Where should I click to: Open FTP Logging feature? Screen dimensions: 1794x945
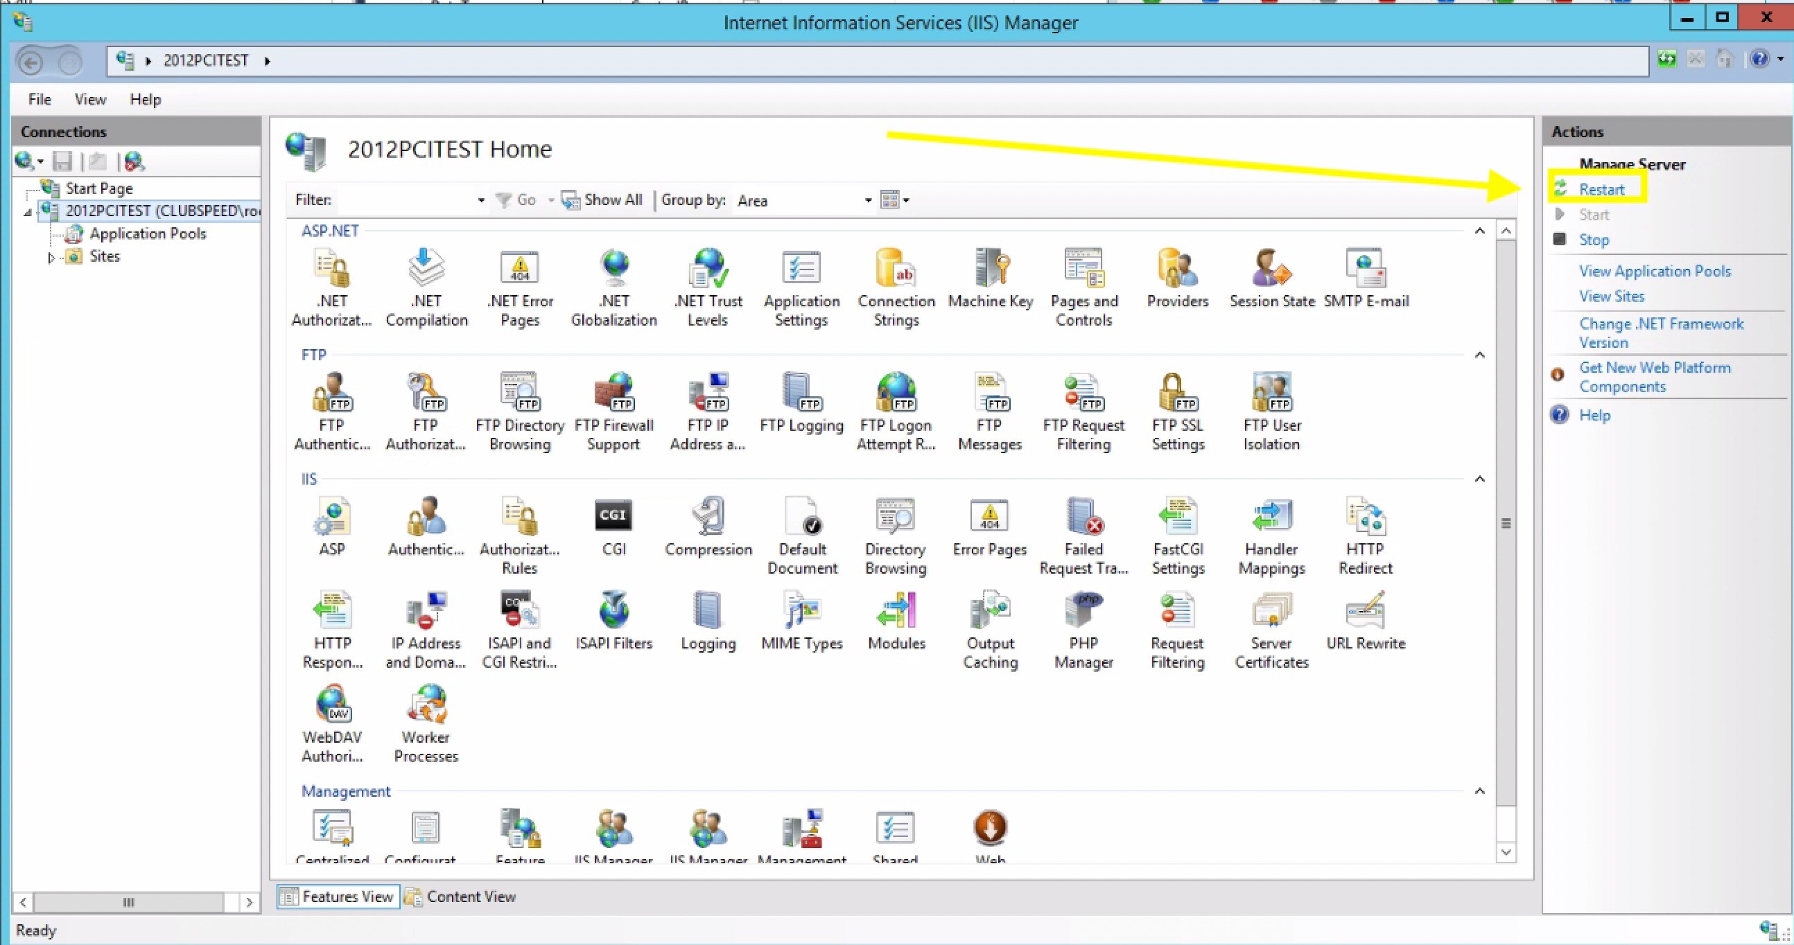point(801,403)
